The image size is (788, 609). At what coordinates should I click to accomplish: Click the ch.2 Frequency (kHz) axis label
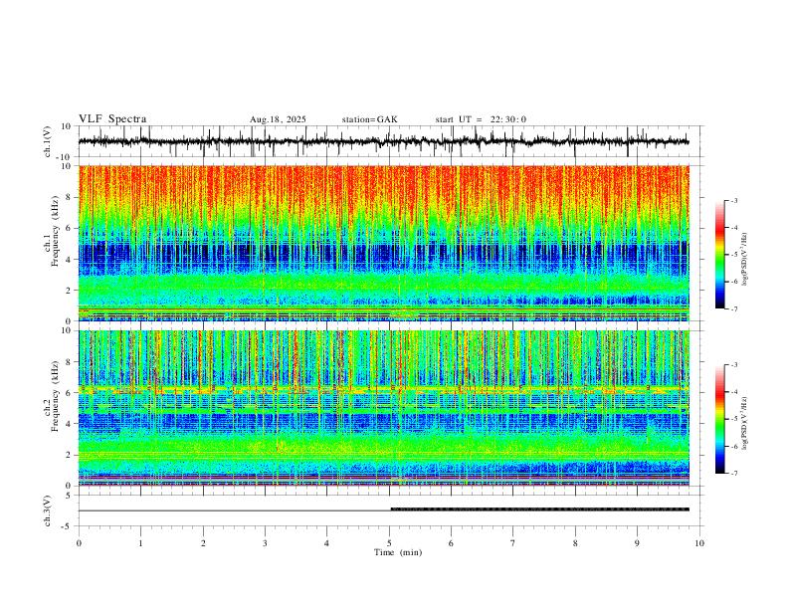click(x=51, y=395)
